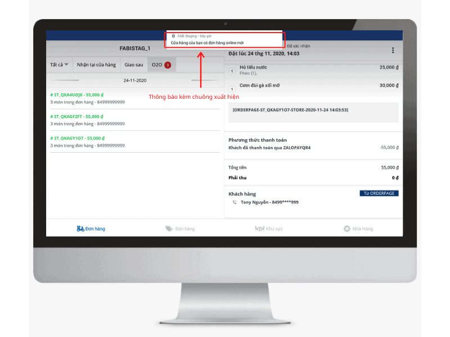Click quantity box beside Cơm đùi gà xối mỡ
Screen dimensions: 450x337
232,89
